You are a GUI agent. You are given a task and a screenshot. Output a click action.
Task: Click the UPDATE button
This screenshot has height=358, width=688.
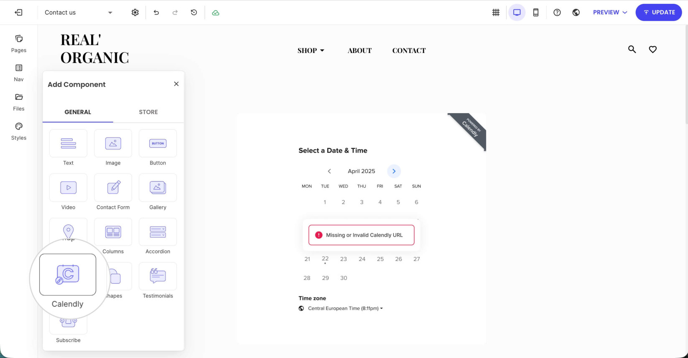pyautogui.click(x=659, y=13)
